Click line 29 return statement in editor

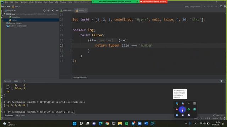pos(124,46)
